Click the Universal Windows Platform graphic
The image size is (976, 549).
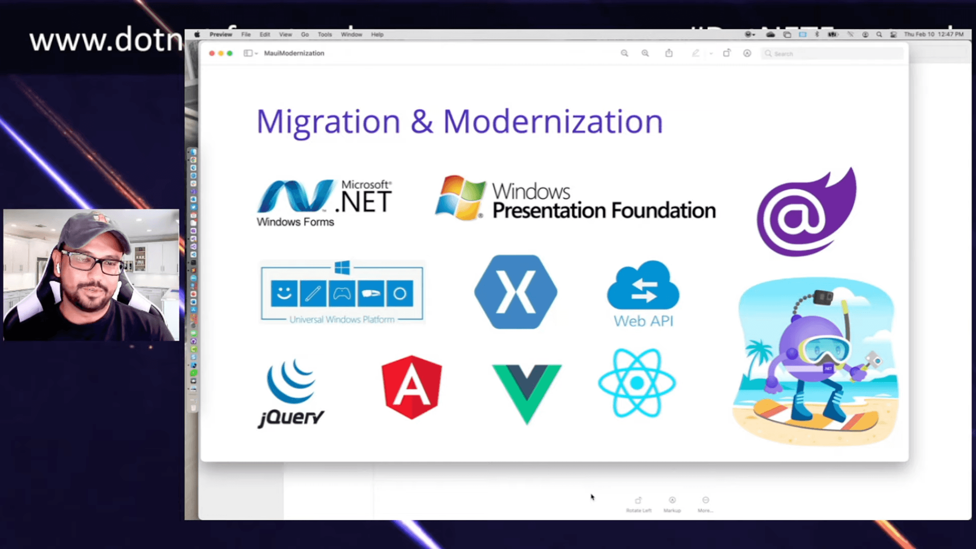coord(342,292)
